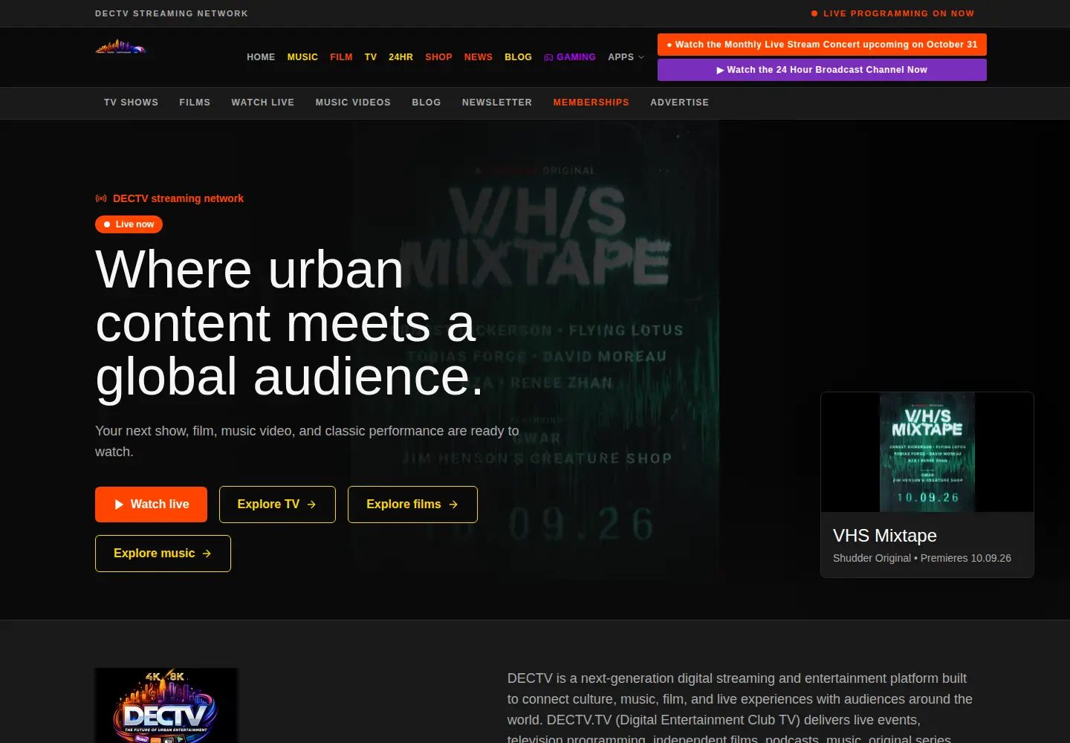1070x743 pixels.
Task: Click the DECTV logo in the header
Action: (x=120, y=48)
